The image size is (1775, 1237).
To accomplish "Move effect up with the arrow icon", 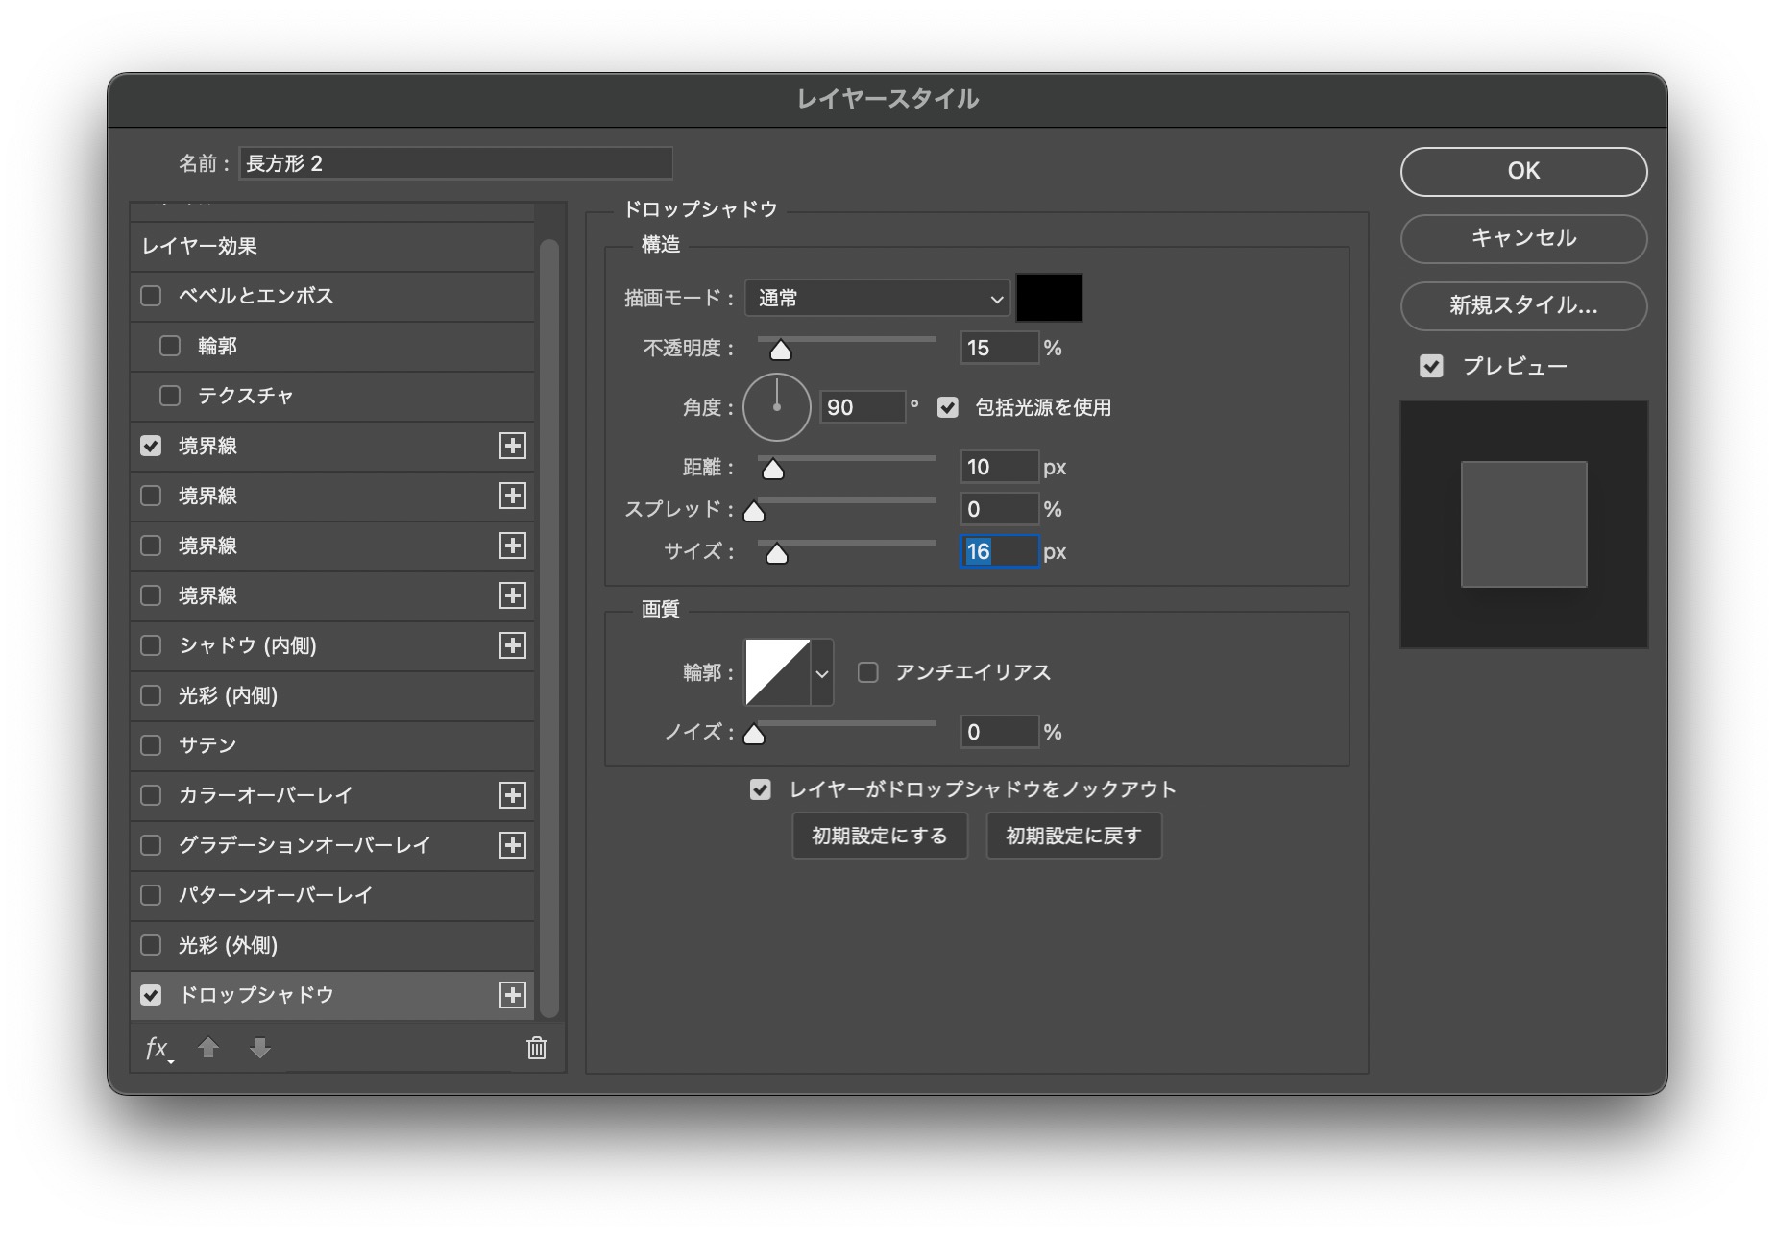I will click(x=208, y=1048).
